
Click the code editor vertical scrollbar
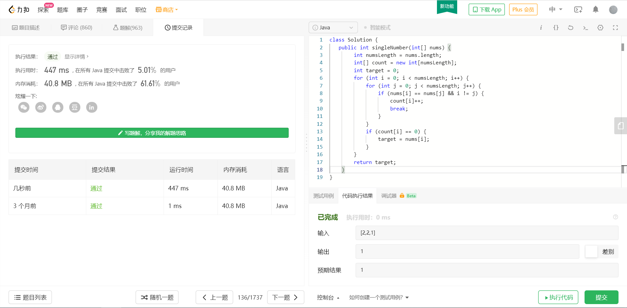(623, 47)
